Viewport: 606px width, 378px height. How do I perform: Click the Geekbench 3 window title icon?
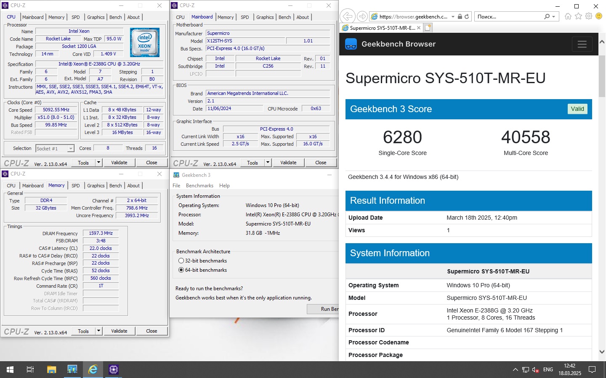(176, 175)
